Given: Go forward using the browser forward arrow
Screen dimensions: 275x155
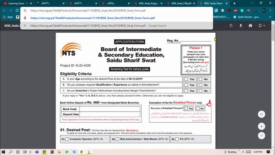Looking at the screenshot, I should (10, 10).
